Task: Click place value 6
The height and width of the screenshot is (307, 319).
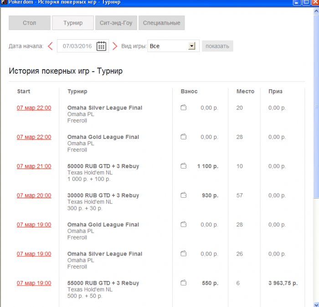Action: click(238, 283)
